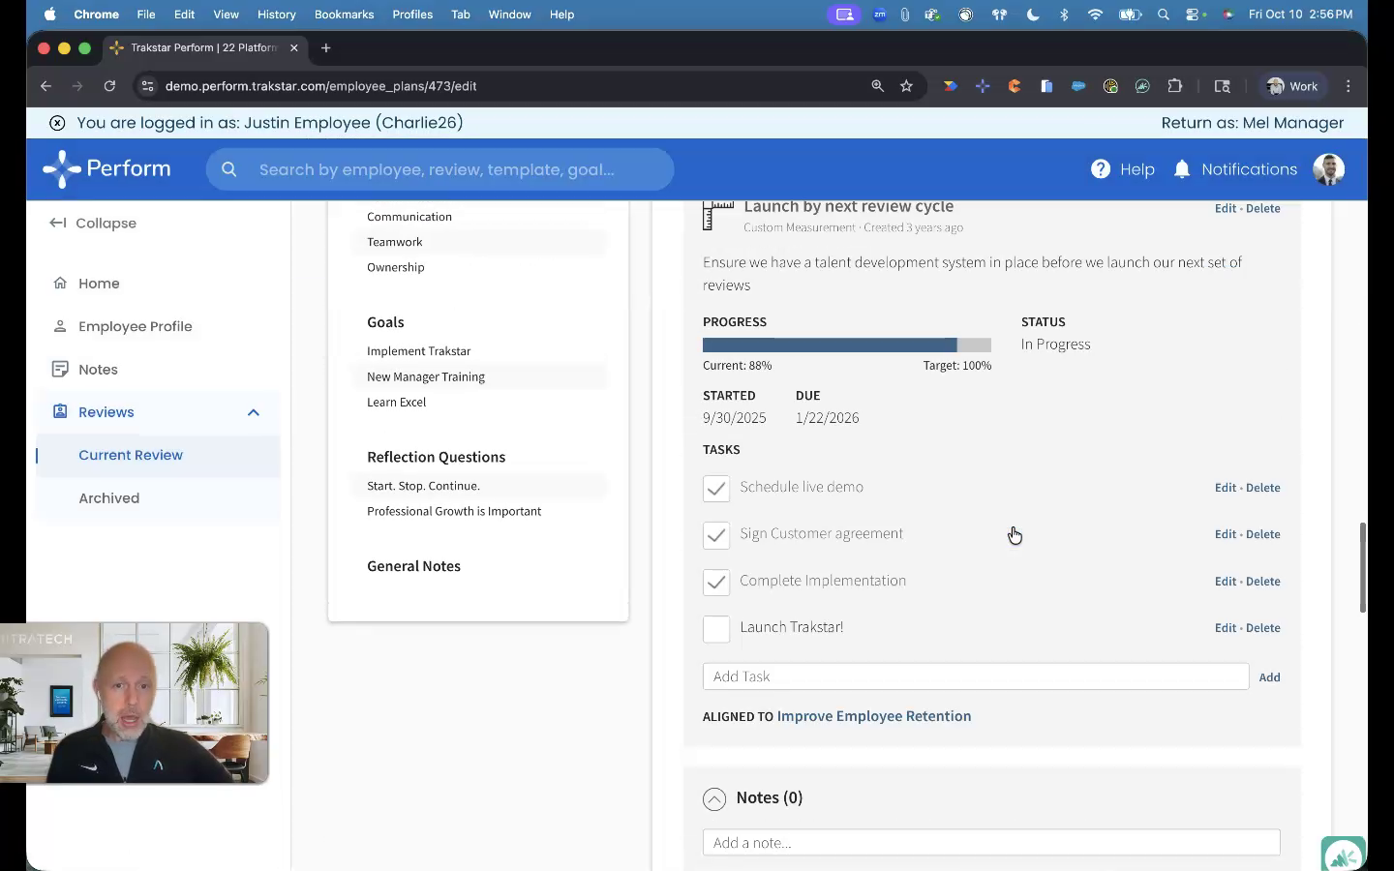The image size is (1394, 871).
Task: Reload the page with the refresh icon
Action: (109, 86)
